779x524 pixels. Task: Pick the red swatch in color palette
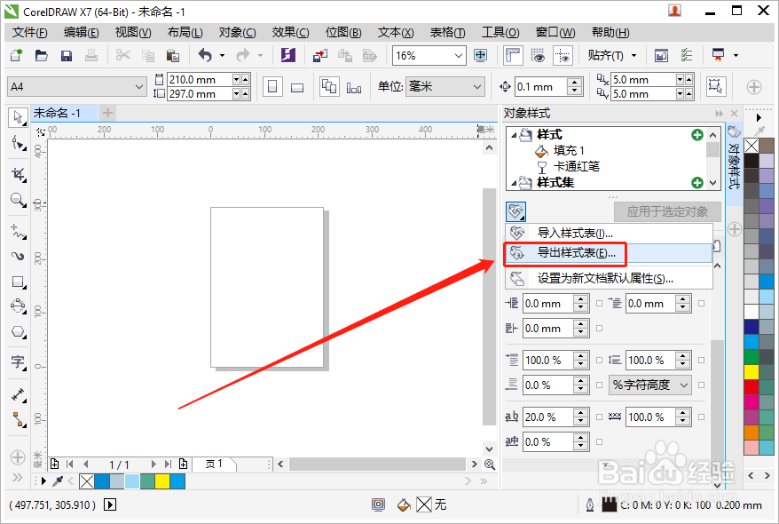751,387
